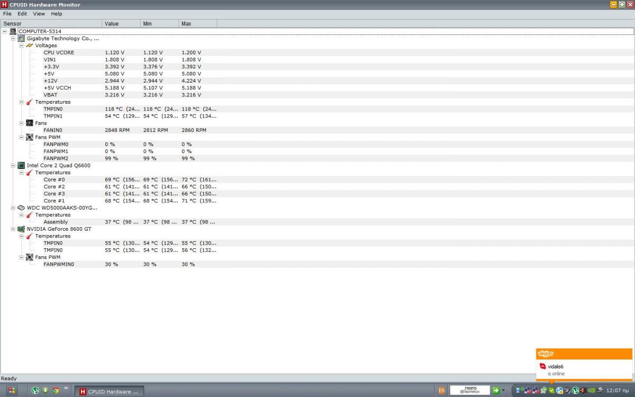This screenshot has height=397, width=635.
Task: Click the NVIDIA GeForce graphics card icon
Action: [x=21, y=229]
